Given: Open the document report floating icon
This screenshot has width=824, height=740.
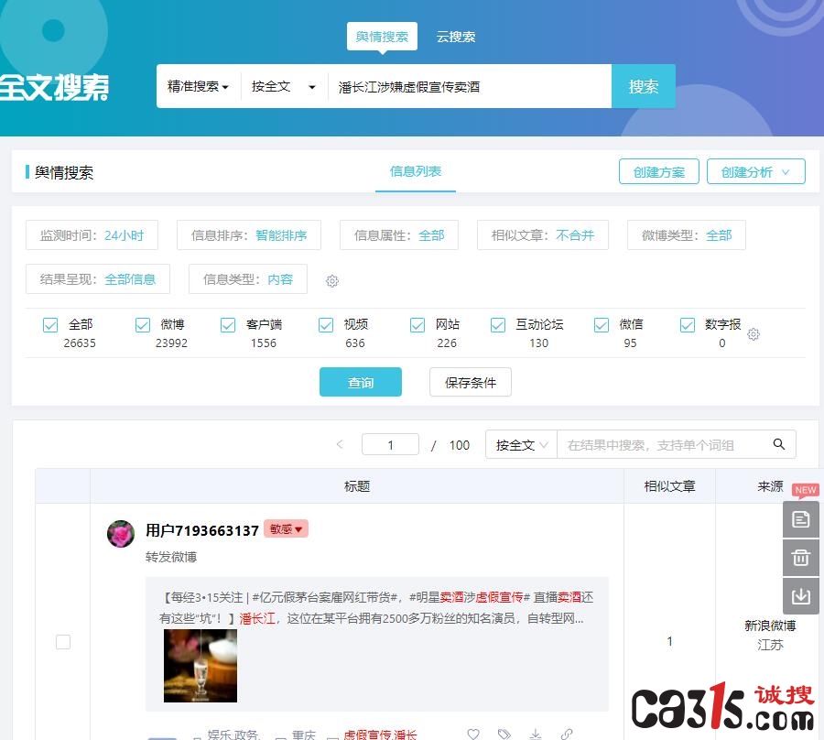Looking at the screenshot, I should click(x=800, y=519).
